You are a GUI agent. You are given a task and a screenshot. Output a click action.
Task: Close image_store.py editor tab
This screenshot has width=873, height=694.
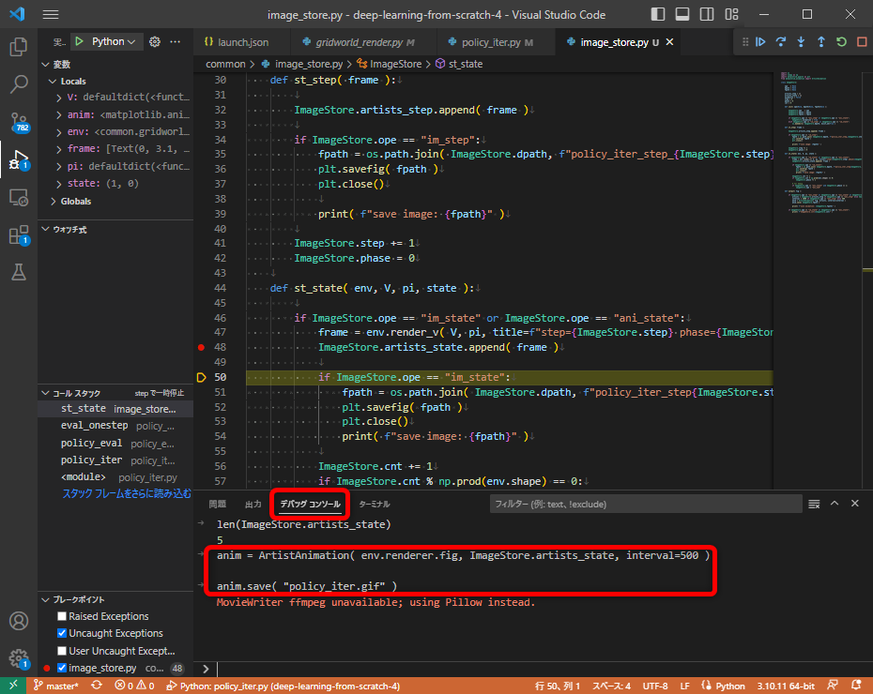670,41
